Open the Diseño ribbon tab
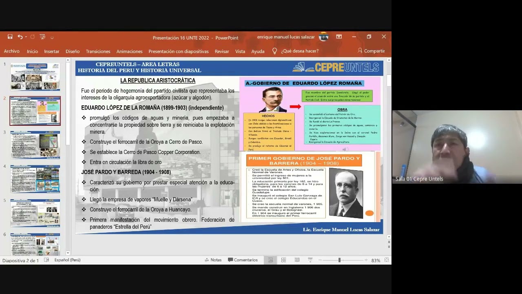Image resolution: width=522 pixels, height=294 pixels. 73,51
